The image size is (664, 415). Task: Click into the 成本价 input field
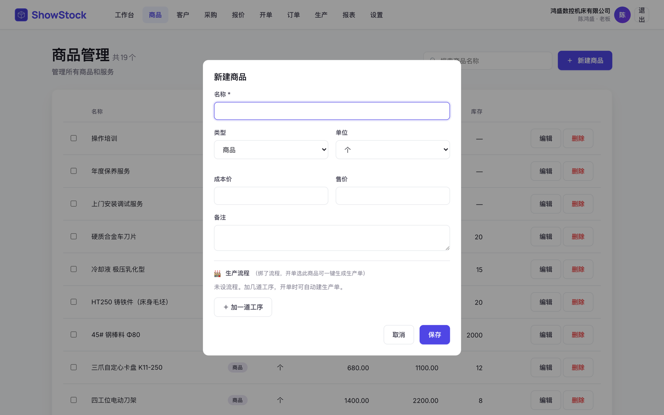pyautogui.click(x=271, y=195)
